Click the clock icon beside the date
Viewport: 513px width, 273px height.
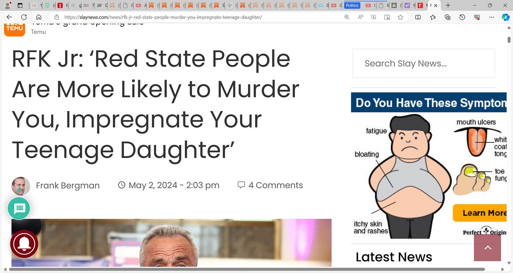pos(122,185)
